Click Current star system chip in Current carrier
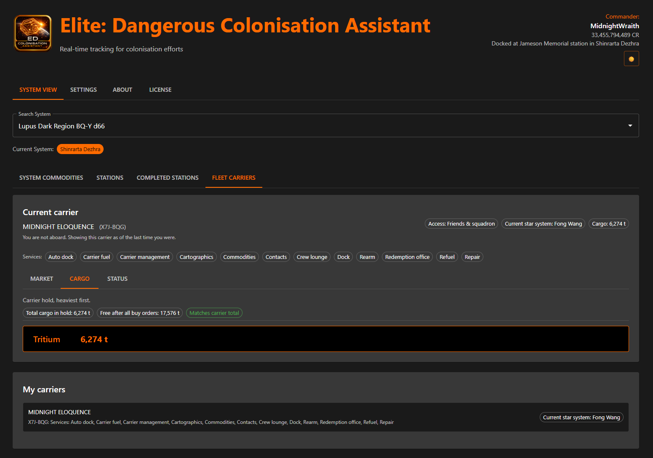Screen dimensions: 653x458 544,224
